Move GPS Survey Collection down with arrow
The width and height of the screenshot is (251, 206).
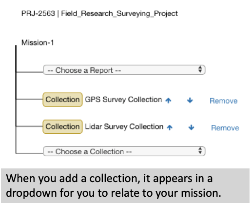[x=190, y=100]
